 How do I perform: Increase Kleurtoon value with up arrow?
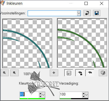(40, 93)
